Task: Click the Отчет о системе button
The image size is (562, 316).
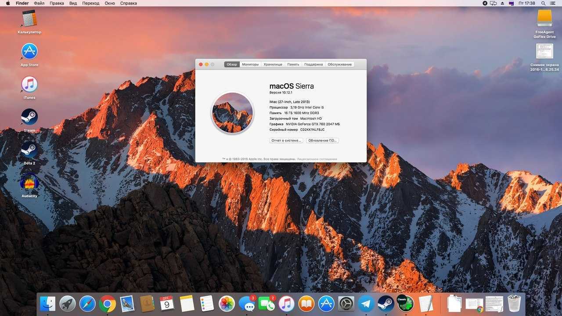Action: pyautogui.click(x=286, y=140)
